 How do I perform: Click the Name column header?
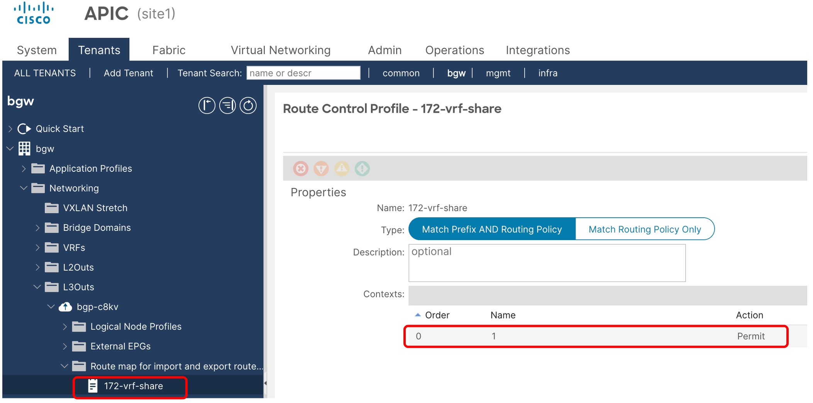pos(503,315)
